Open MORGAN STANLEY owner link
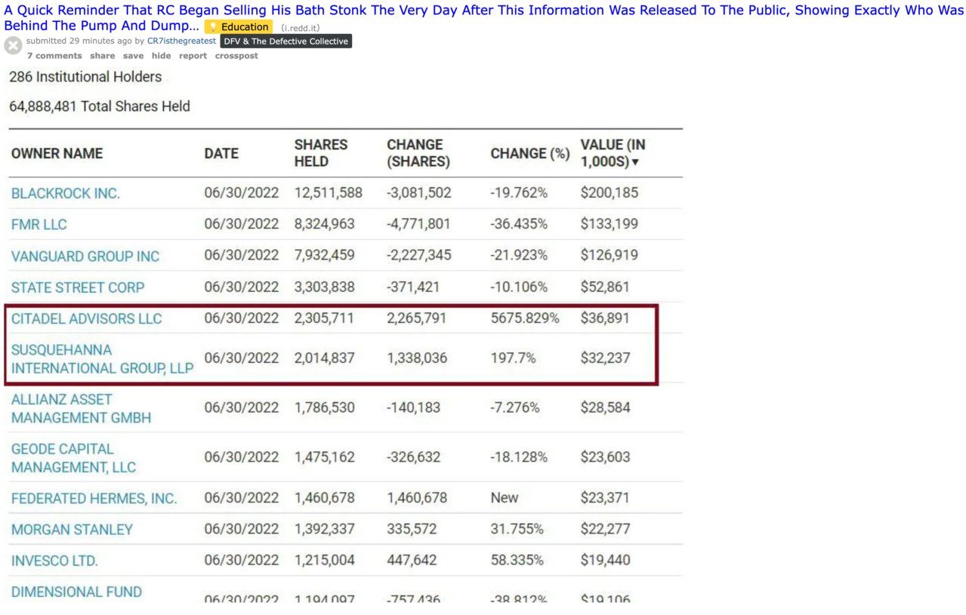Image resolution: width=966 pixels, height=615 pixels. click(x=72, y=530)
